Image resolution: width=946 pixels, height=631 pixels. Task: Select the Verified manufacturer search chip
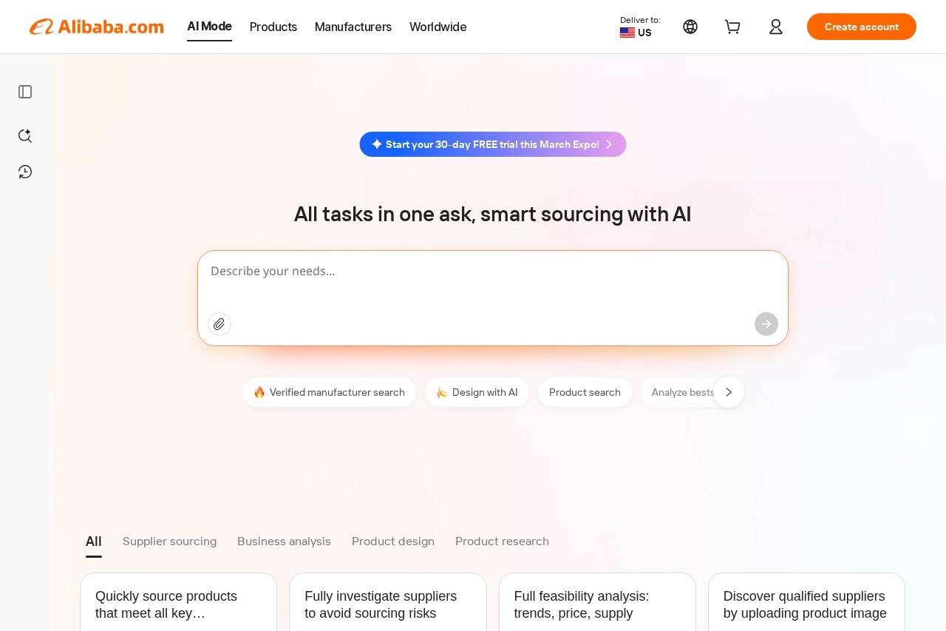[329, 392]
